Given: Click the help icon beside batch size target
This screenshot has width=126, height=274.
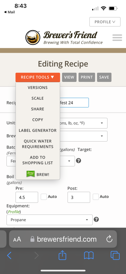Looking at the screenshot, I should click(x=78, y=161).
